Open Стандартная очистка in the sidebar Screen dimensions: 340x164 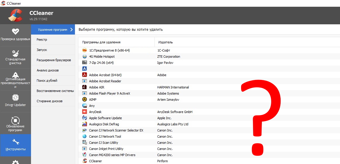[x=16, y=57]
